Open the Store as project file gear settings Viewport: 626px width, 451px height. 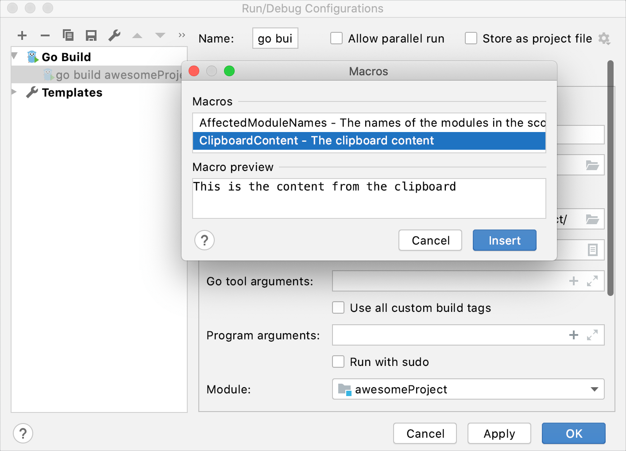(604, 39)
